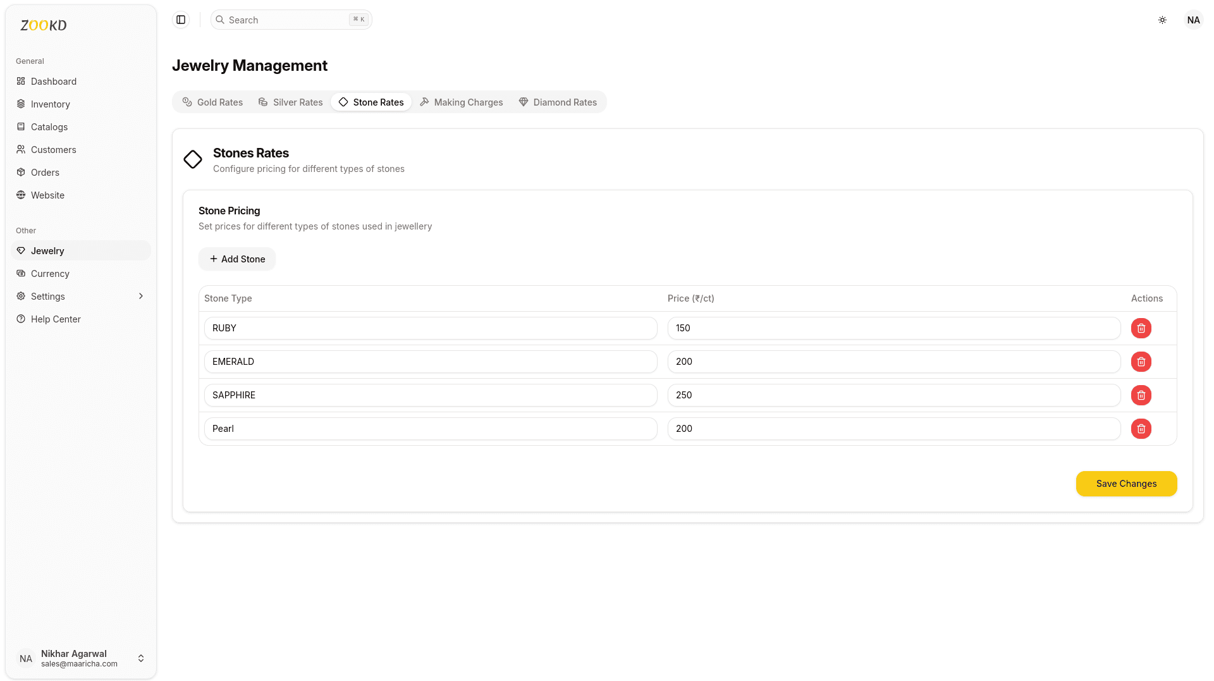The width and height of the screenshot is (1214, 681).
Task: Select the Jewelry icon in sidebar
Action: [x=21, y=250]
